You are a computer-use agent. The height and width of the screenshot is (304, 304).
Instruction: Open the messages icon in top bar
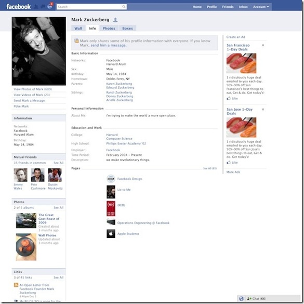(43, 7)
